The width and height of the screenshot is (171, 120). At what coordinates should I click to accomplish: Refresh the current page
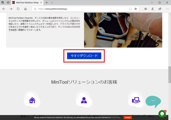click(x=18, y=9)
